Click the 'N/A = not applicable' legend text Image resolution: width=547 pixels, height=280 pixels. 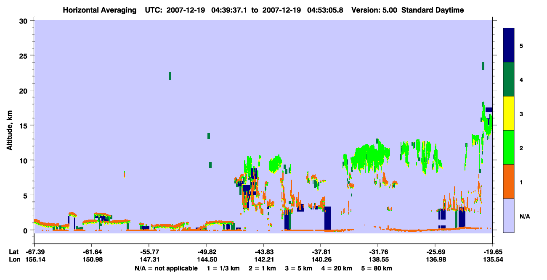[166, 268]
